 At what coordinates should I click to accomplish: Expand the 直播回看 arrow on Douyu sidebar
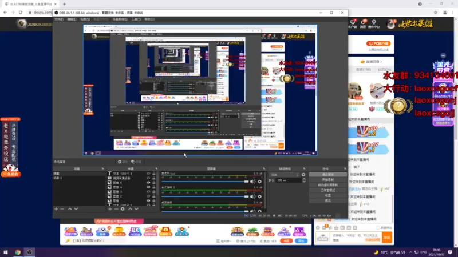[x=381, y=62]
